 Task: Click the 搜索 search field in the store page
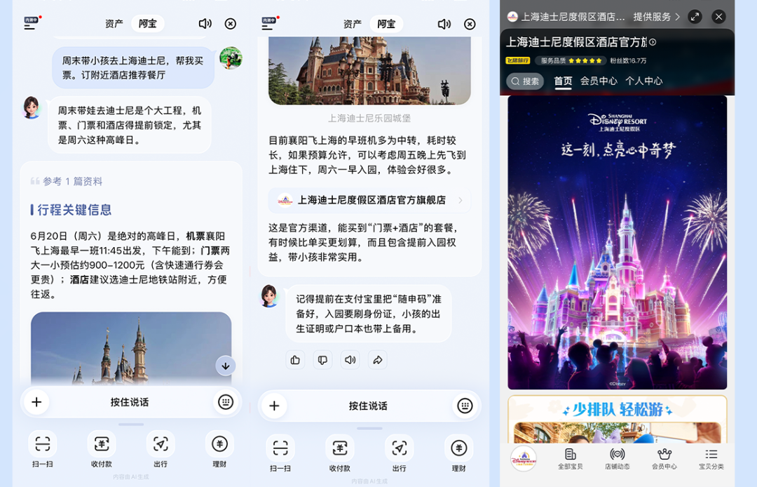(x=525, y=81)
